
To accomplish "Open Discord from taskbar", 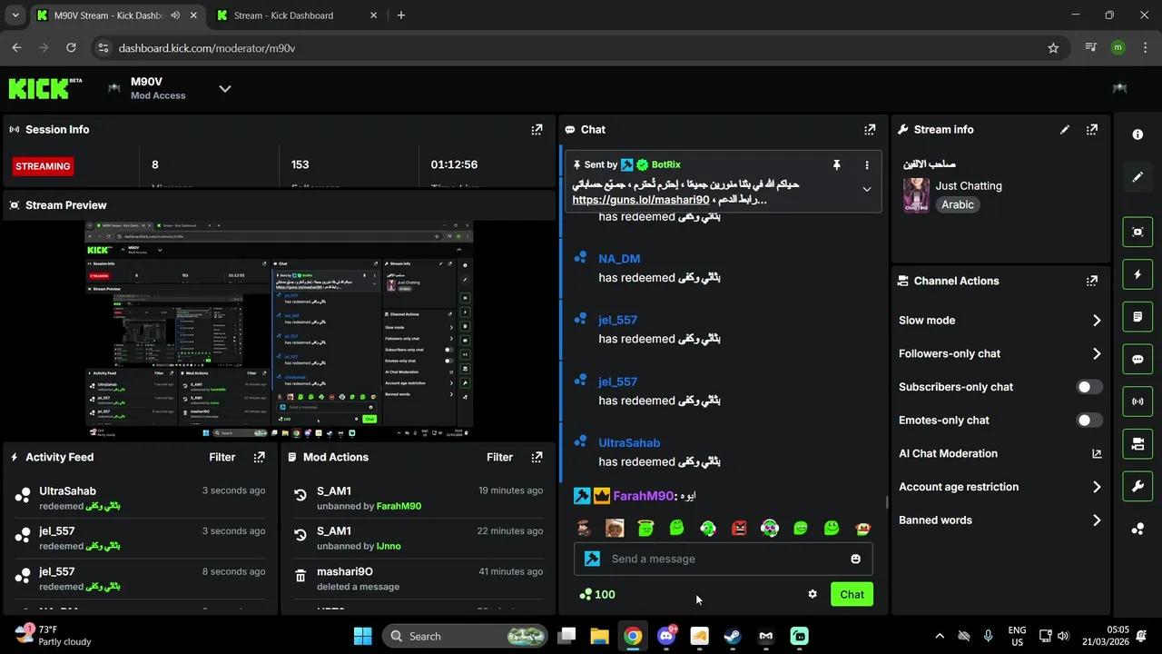I will point(666,636).
